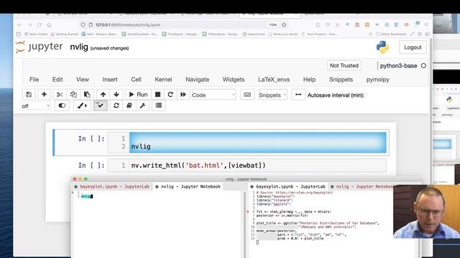Screen dimensions: 460x258
Task: Click the browser back arrow
Action: pyautogui.click(x=19, y=25)
